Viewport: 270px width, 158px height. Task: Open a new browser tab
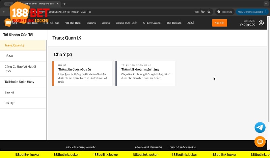64,4
